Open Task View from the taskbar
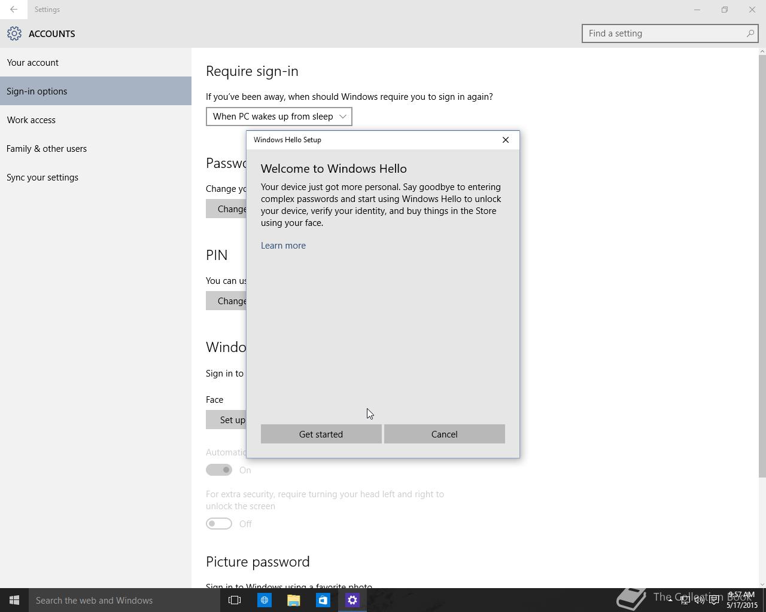This screenshot has height=612, width=766. point(235,600)
